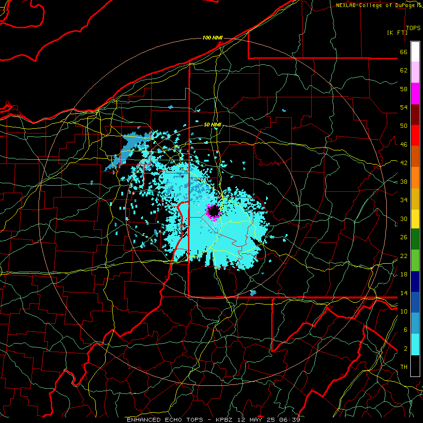Click the 34 value on the legend
The height and width of the screenshot is (423, 423).
pos(404,200)
